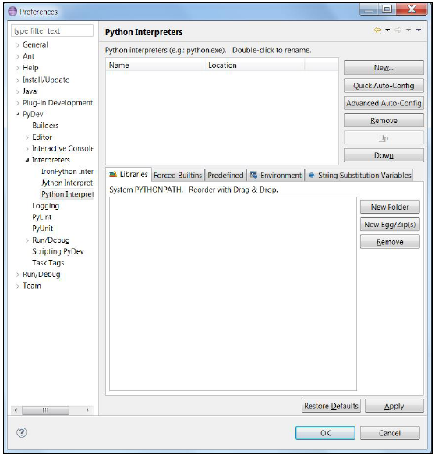The width and height of the screenshot is (435, 458).
Task: Select Task Tags tree item
Action: (48, 263)
